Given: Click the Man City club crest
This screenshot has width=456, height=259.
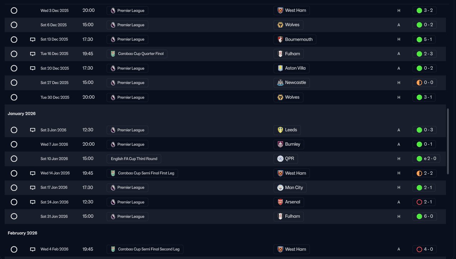Looking at the screenshot, I should tap(280, 188).
